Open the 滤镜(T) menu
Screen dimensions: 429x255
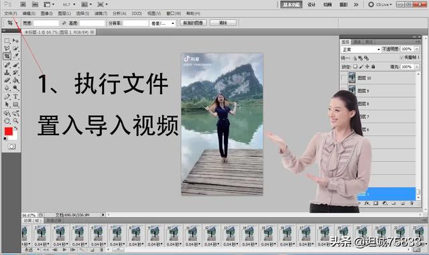pos(101,13)
